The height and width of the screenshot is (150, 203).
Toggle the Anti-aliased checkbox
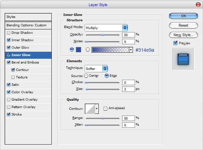pos(106,108)
